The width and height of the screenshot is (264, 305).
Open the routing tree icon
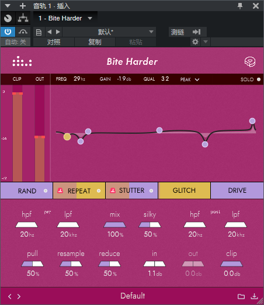coord(23,18)
